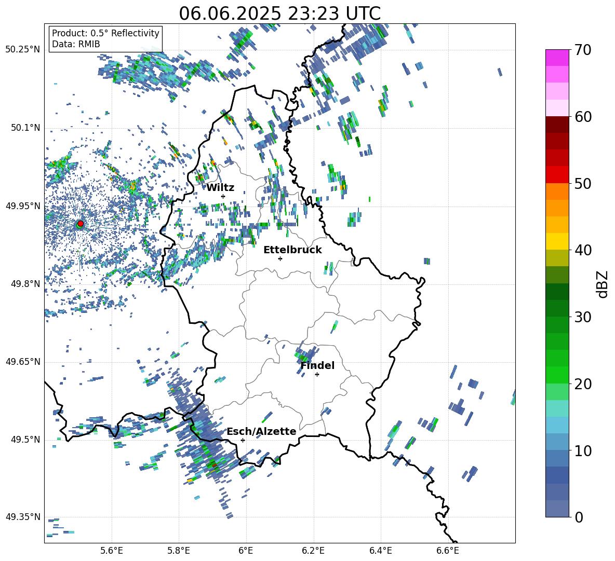The width and height of the screenshot is (615, 561).
Task: Click the Ettelbruck city label
Action: pyautogui.click(x=292, y=250)
